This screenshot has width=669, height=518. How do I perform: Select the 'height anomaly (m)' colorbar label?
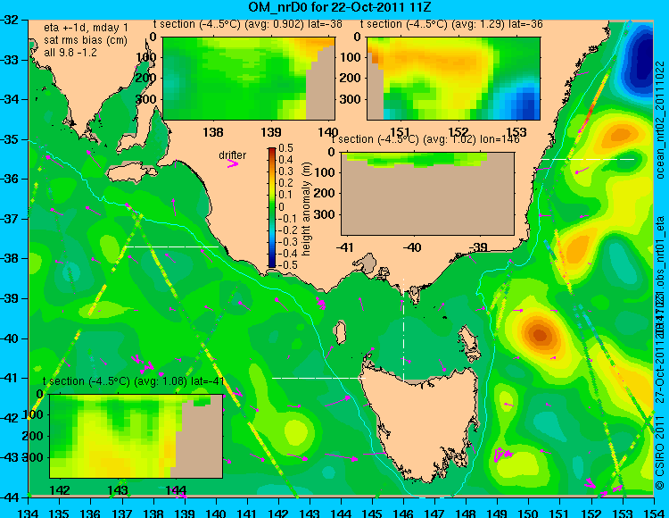(306, 209)
